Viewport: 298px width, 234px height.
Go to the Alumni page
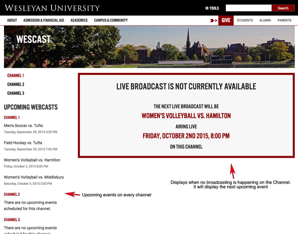tap(265, 20)
